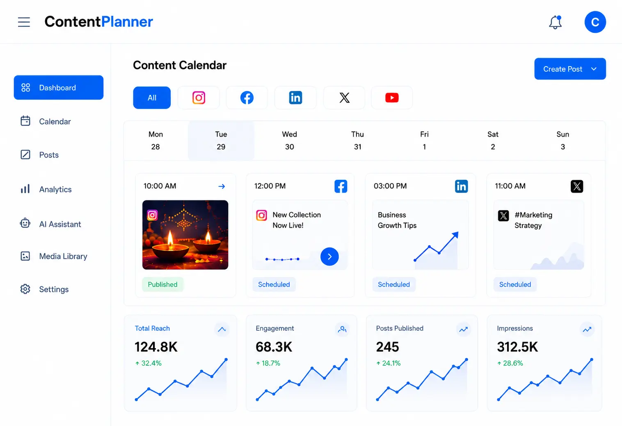Switch to Fri 1 day column

[x=424, y=140]
